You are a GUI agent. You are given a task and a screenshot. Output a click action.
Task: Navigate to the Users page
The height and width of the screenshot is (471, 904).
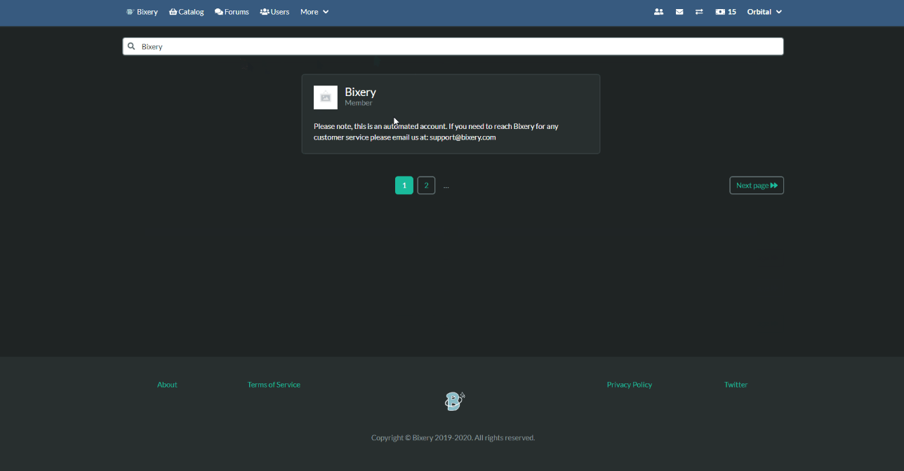coord(274,12)
